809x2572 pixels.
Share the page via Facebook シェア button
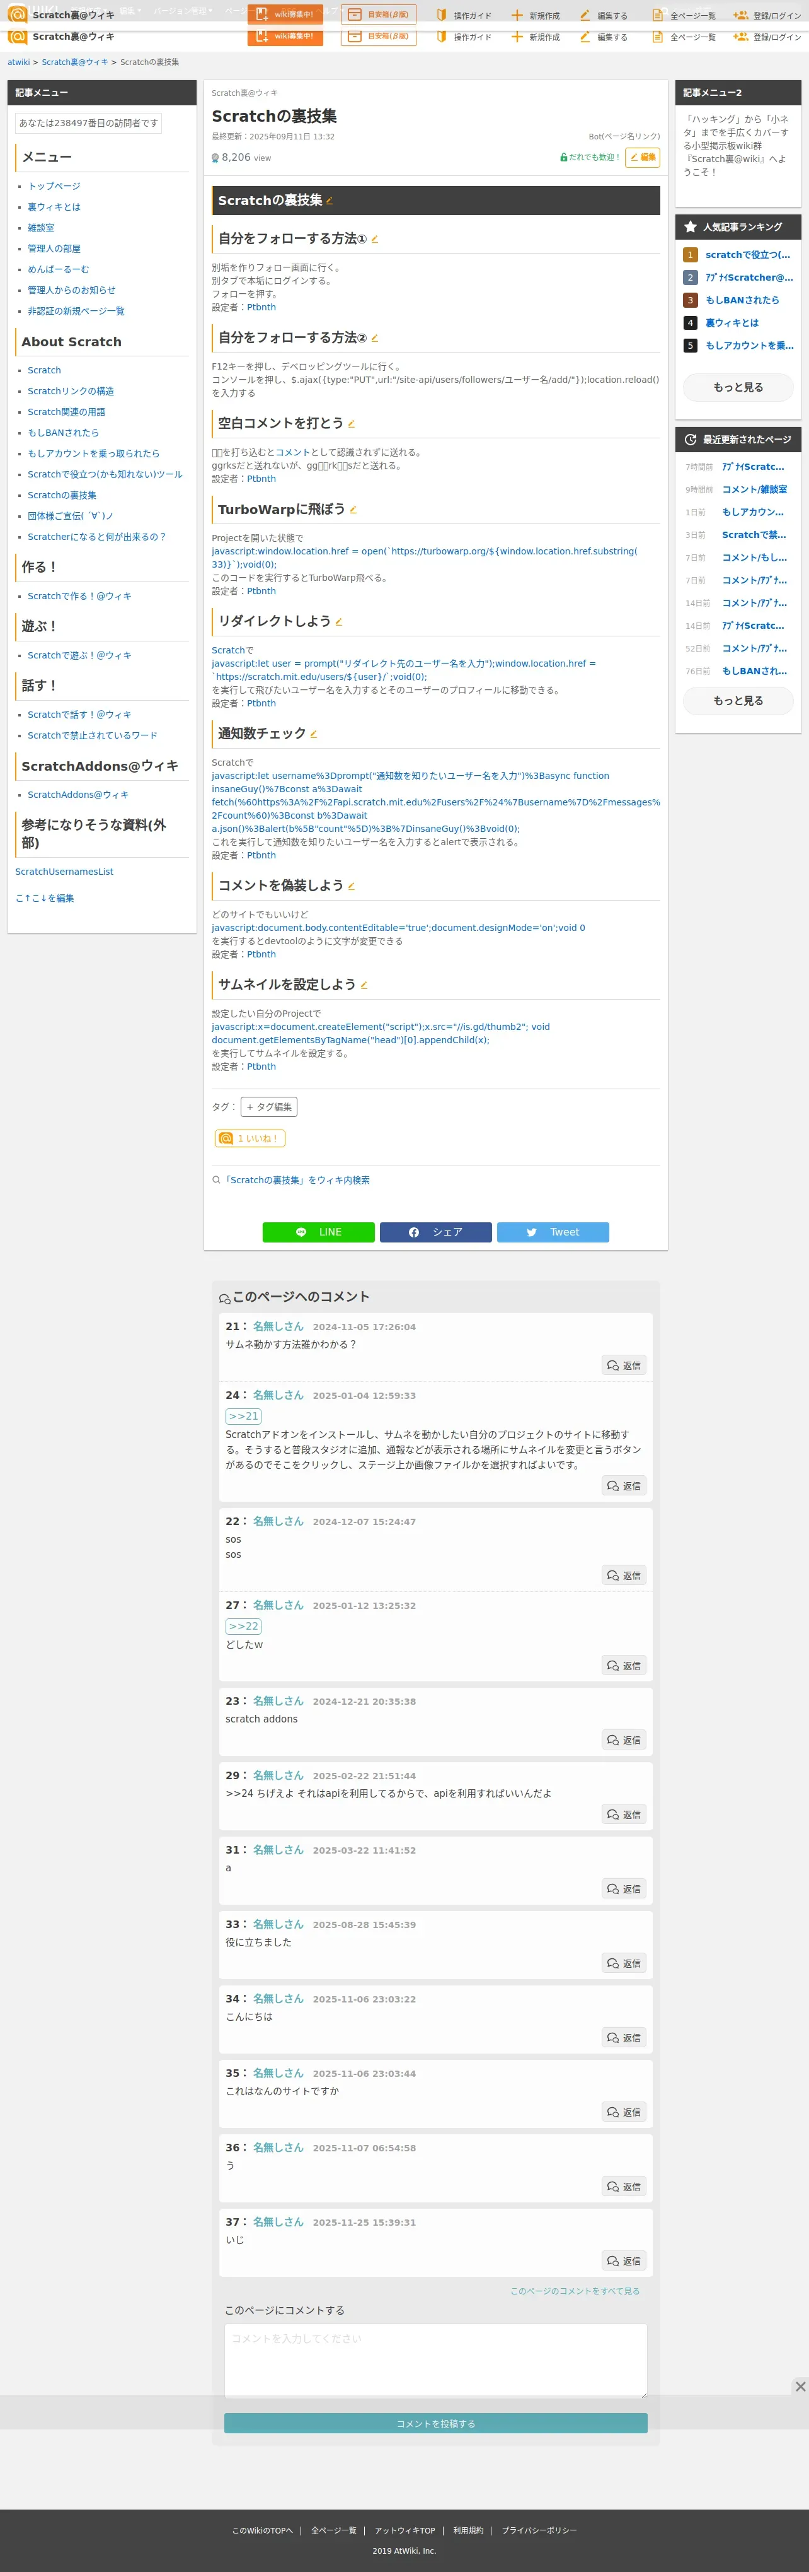[435, 1232]
